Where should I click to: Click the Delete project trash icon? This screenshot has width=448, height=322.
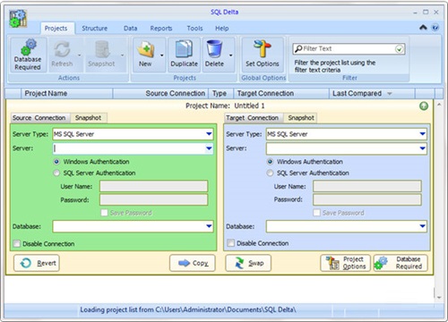[214, 48]
